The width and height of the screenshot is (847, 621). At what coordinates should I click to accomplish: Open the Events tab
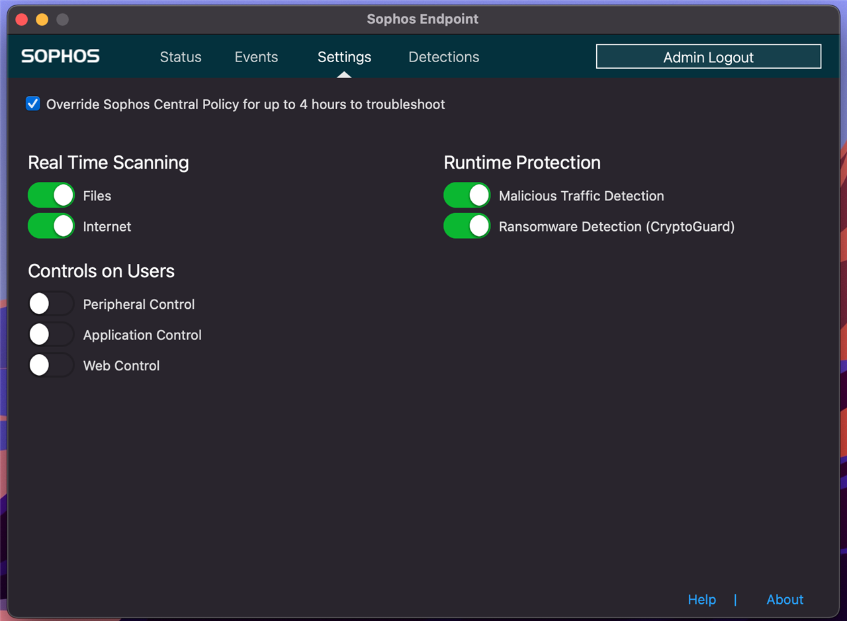pyautogui.click(x=256, y=58)
